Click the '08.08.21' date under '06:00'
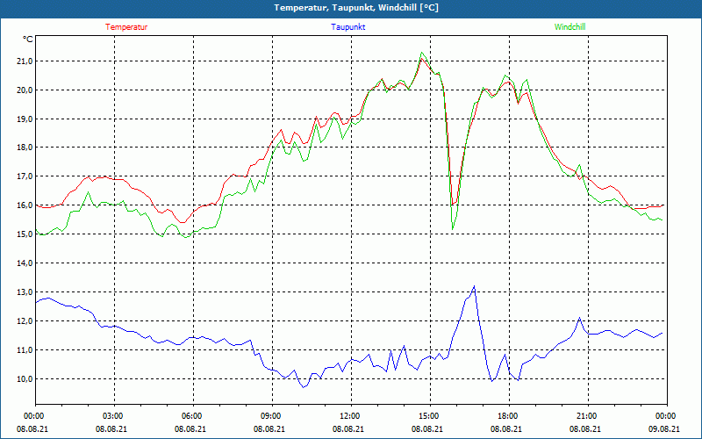 coord(190,429)
